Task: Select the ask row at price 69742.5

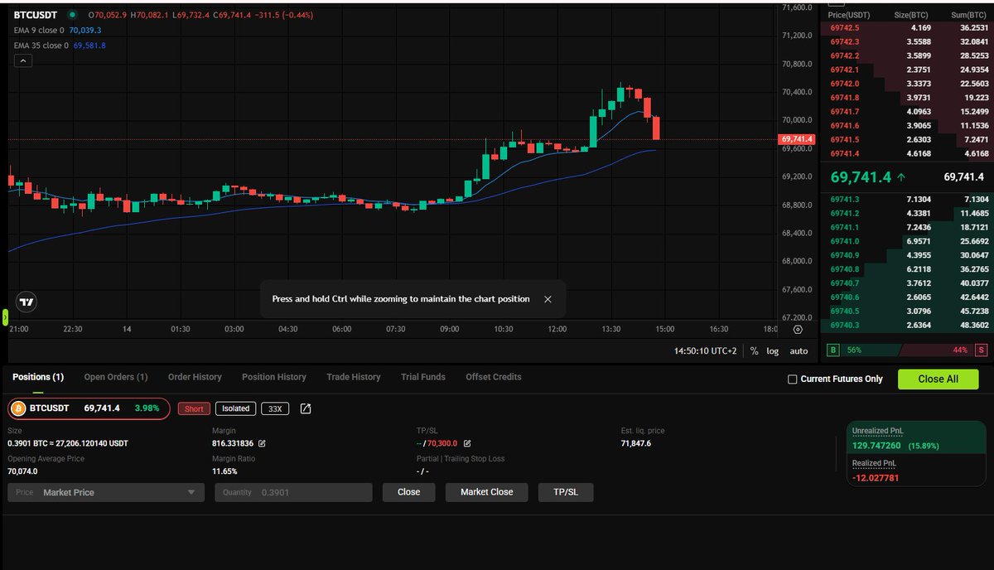Action: click(906, 27)
